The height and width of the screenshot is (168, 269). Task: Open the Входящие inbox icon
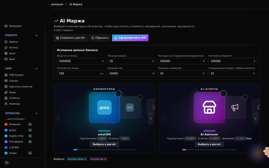(x=6, y=26)
